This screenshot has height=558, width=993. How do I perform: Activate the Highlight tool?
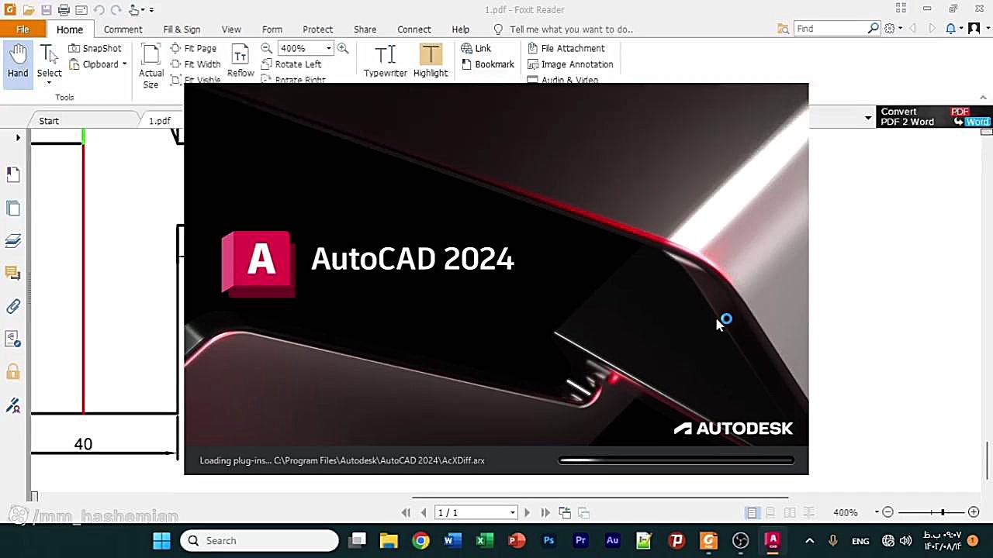tap(430, 56)
